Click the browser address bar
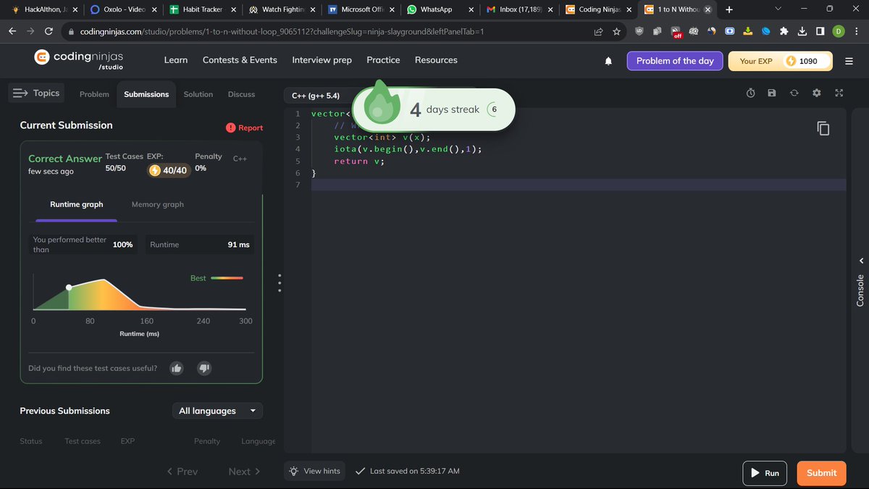 [290, 31]
